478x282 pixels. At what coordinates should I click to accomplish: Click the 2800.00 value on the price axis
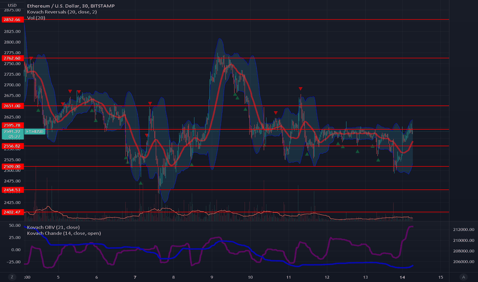[12, 42]
